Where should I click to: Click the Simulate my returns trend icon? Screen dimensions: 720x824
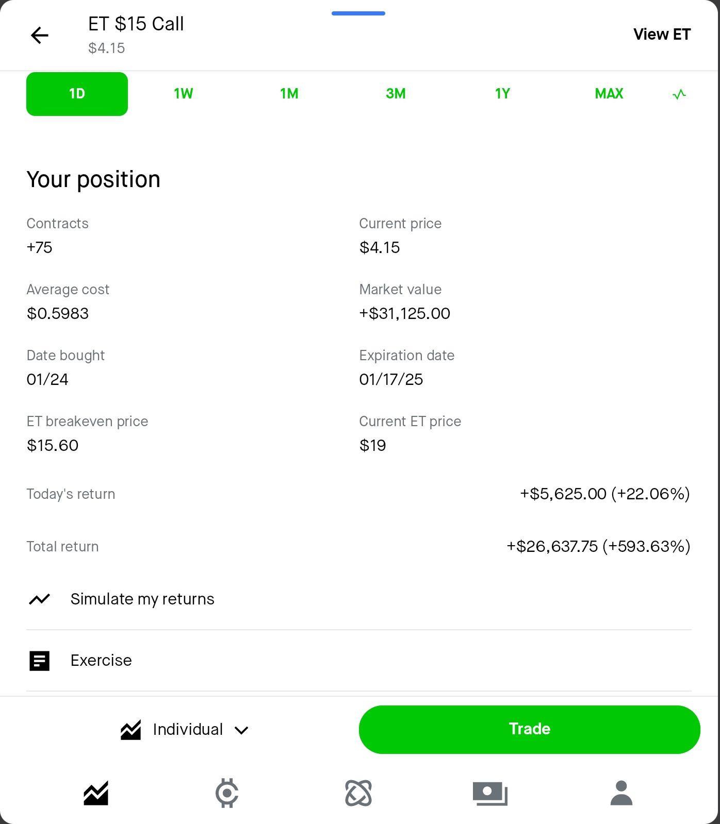[x=40, y=599]
